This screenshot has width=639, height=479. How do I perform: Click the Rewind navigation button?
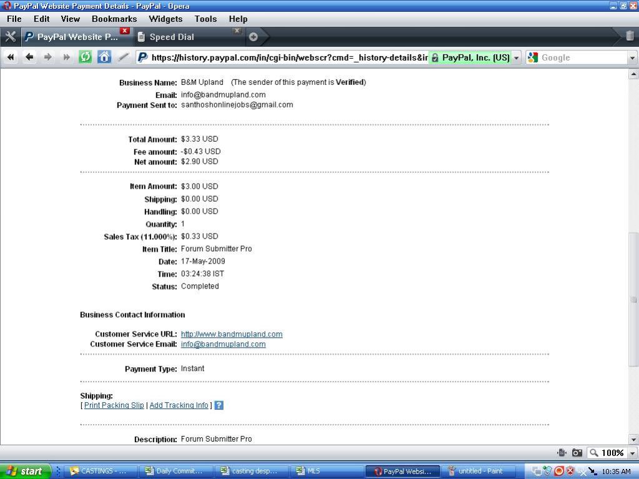(x=11, y=57)
